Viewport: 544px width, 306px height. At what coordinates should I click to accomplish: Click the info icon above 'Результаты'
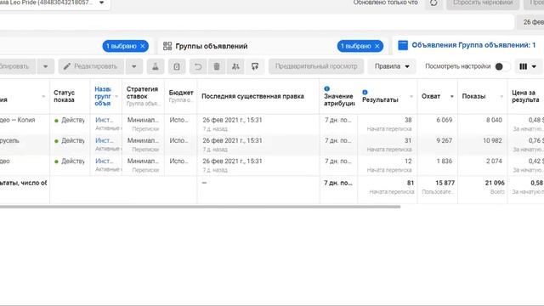click(365, 93)
